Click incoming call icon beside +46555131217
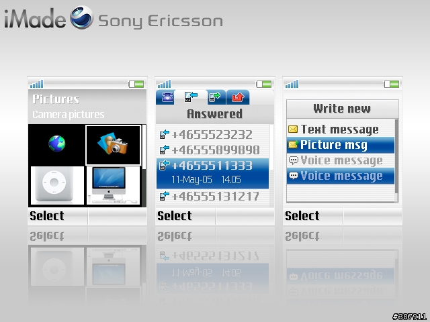The height and width of the screenshot is (322, 430). (x=164, y=197)
